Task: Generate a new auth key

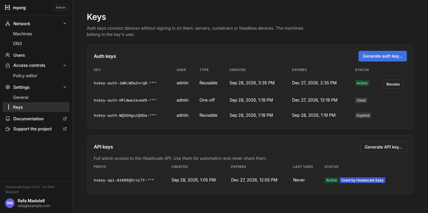Action: coord(383,56)
